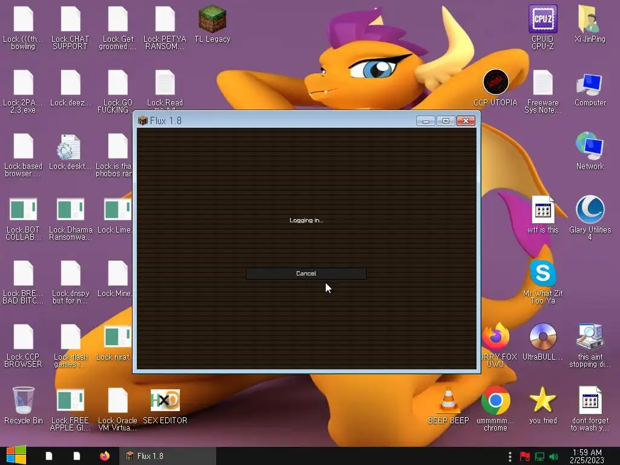Open Lock.BOT COLLAB... file
620x465 pixels.
[x=23, y=219]
